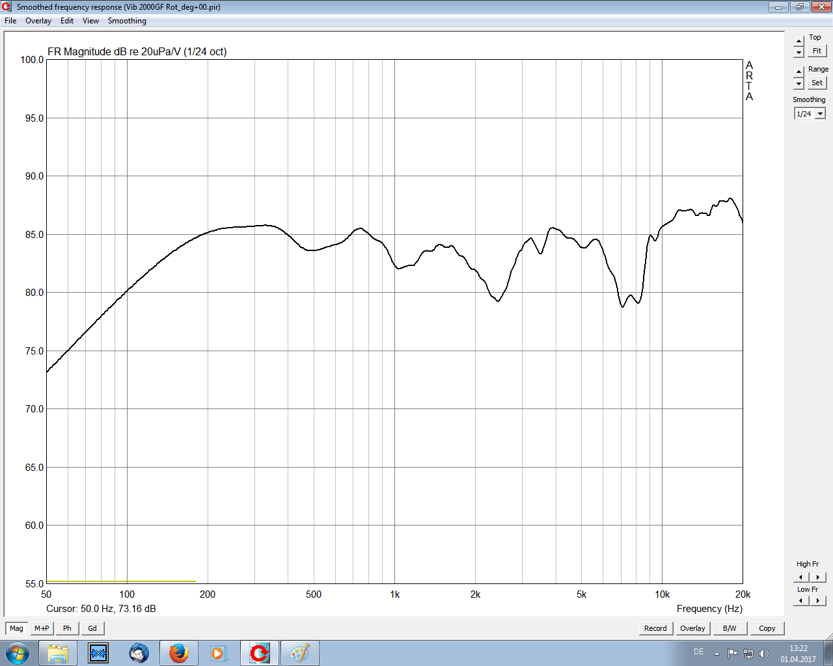This screenshot has width=833, height=666.
Task: Toggle M+P magnitude and phase view
Action: (x=42, y=628)
